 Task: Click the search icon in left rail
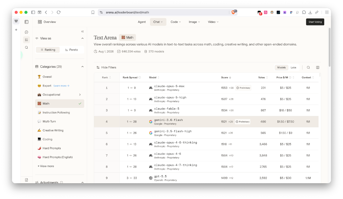click(26, 48)
